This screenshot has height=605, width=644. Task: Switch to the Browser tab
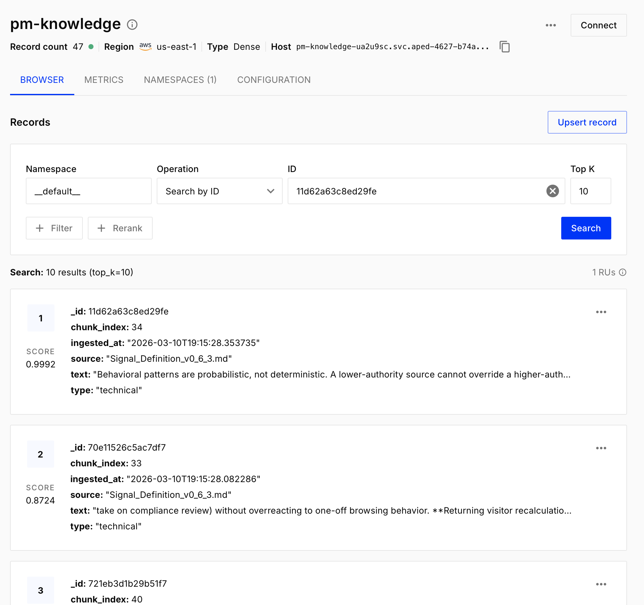pyautogui.click(x=42, y=80)
